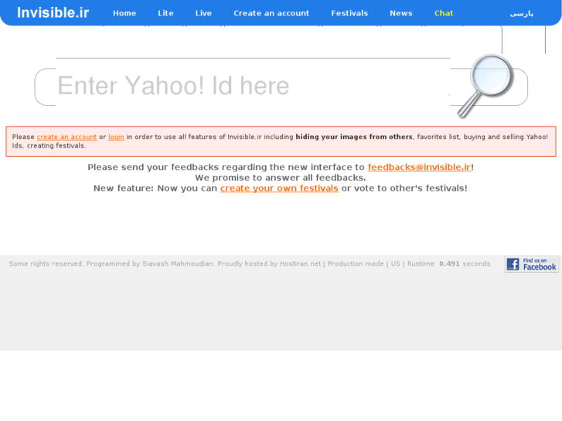Email feedbacks@invisible.ir link

419,168
